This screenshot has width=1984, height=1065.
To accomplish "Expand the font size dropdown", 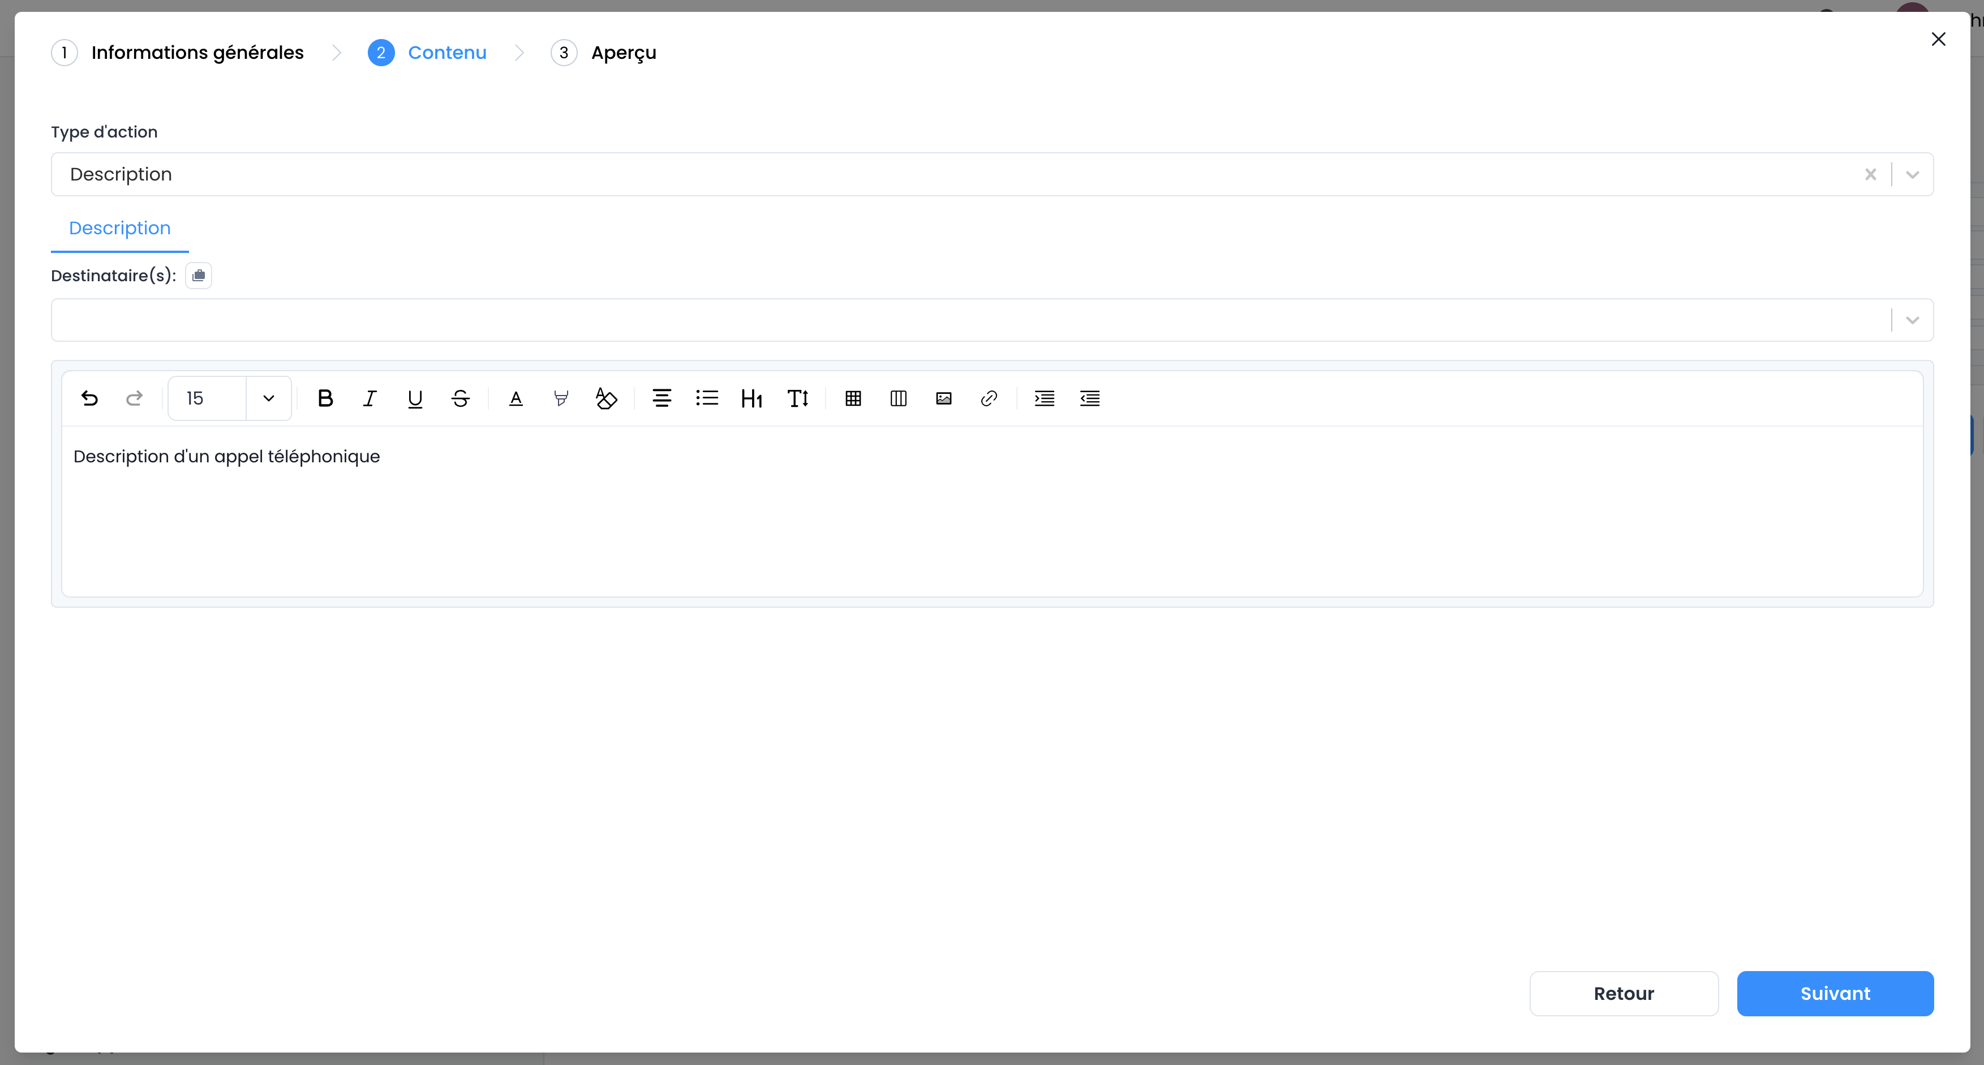I will (x=268, y=398).
